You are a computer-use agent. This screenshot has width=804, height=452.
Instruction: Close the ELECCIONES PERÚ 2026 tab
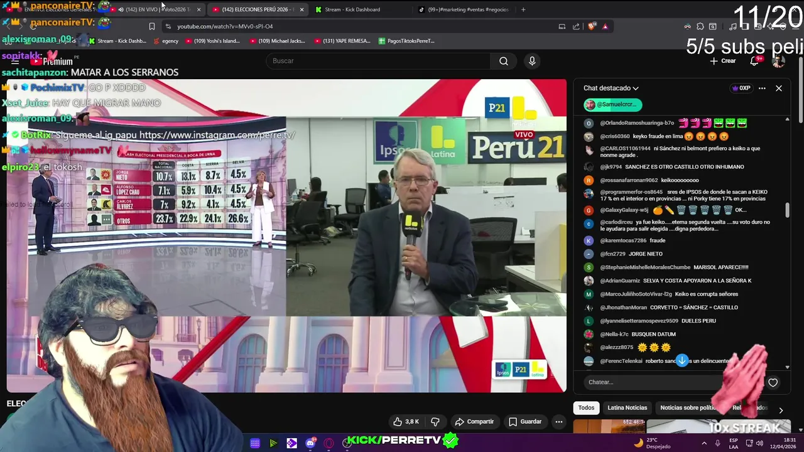click(301, 9)
